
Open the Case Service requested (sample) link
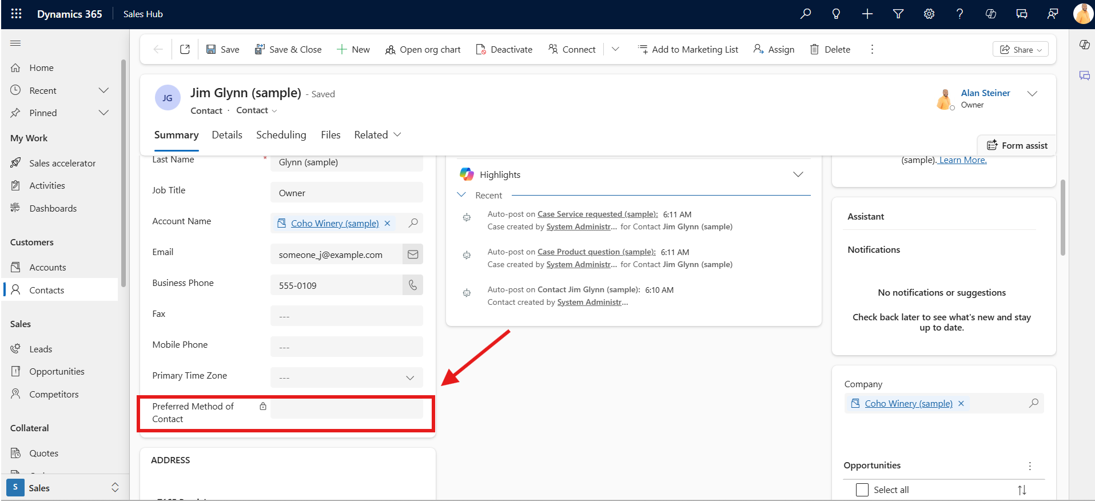[x=597, y=214]
